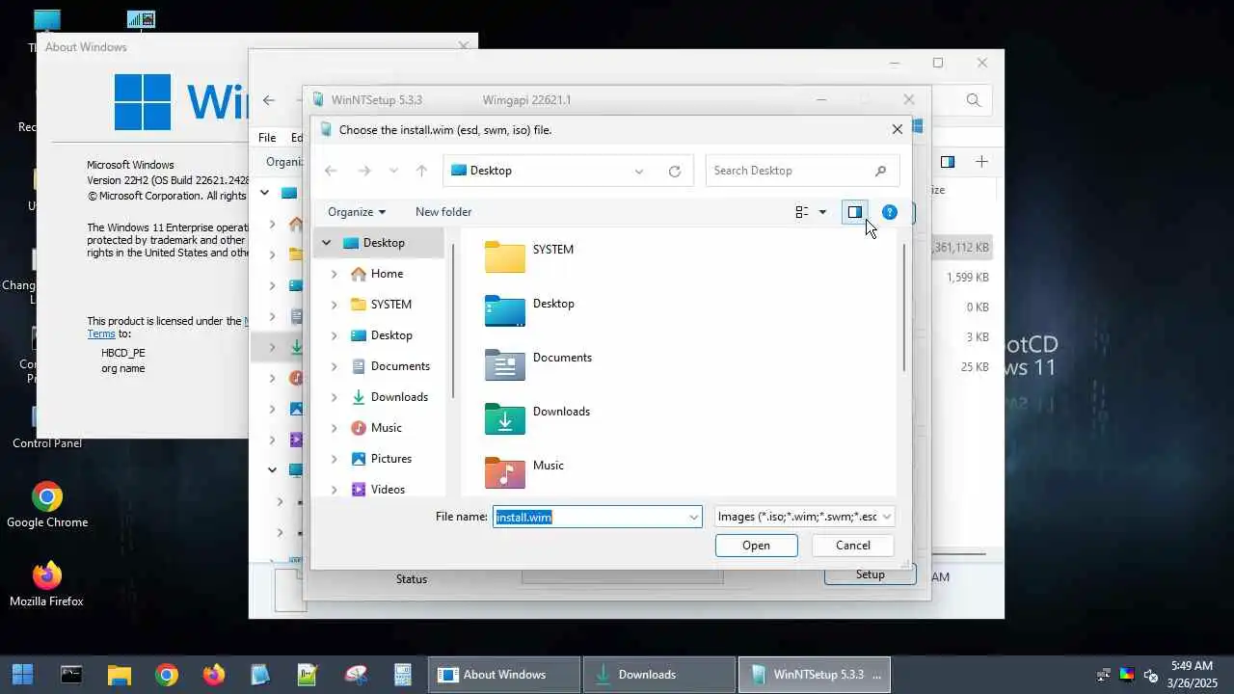Screen dimensions: 1234x694
Task: Expand the Downloads node in navigation tree
Action: (335, 397)
